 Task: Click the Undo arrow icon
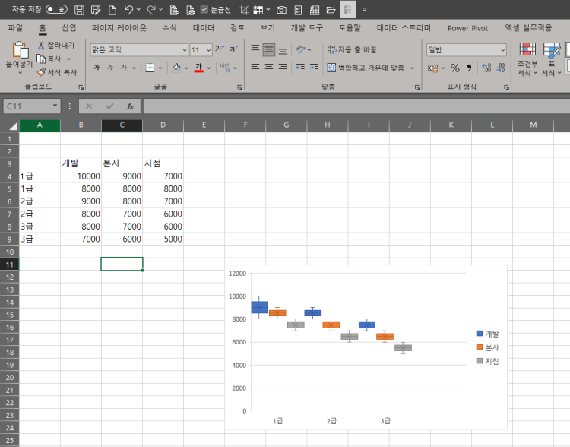pyautogui.click(x=128, y=10)
